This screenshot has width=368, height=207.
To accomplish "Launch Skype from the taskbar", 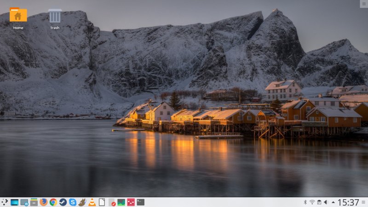I will coord(73,202).
